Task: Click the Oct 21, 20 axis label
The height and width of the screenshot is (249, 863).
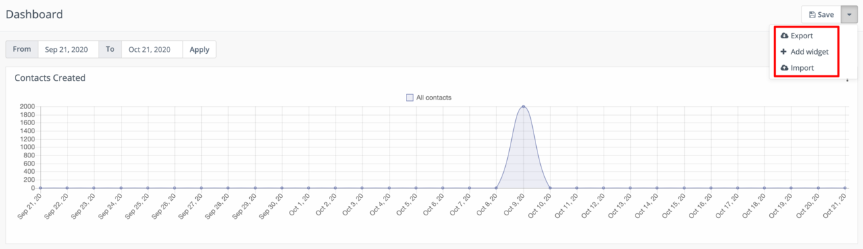Action: (835, 206)
